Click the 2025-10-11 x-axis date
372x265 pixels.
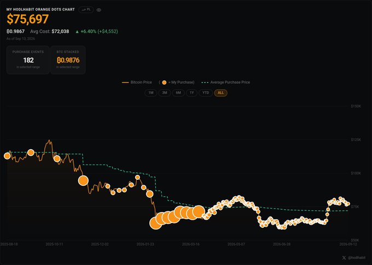tap(54, 244)
